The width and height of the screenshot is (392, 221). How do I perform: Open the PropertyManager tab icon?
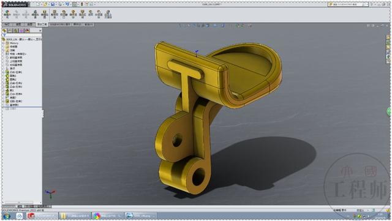coord(10,31)
